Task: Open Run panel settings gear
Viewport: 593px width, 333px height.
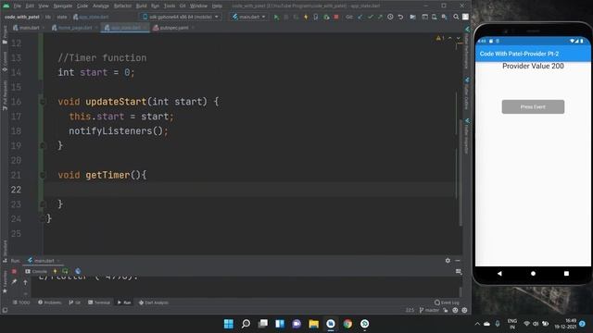Action: pos(448,261)
